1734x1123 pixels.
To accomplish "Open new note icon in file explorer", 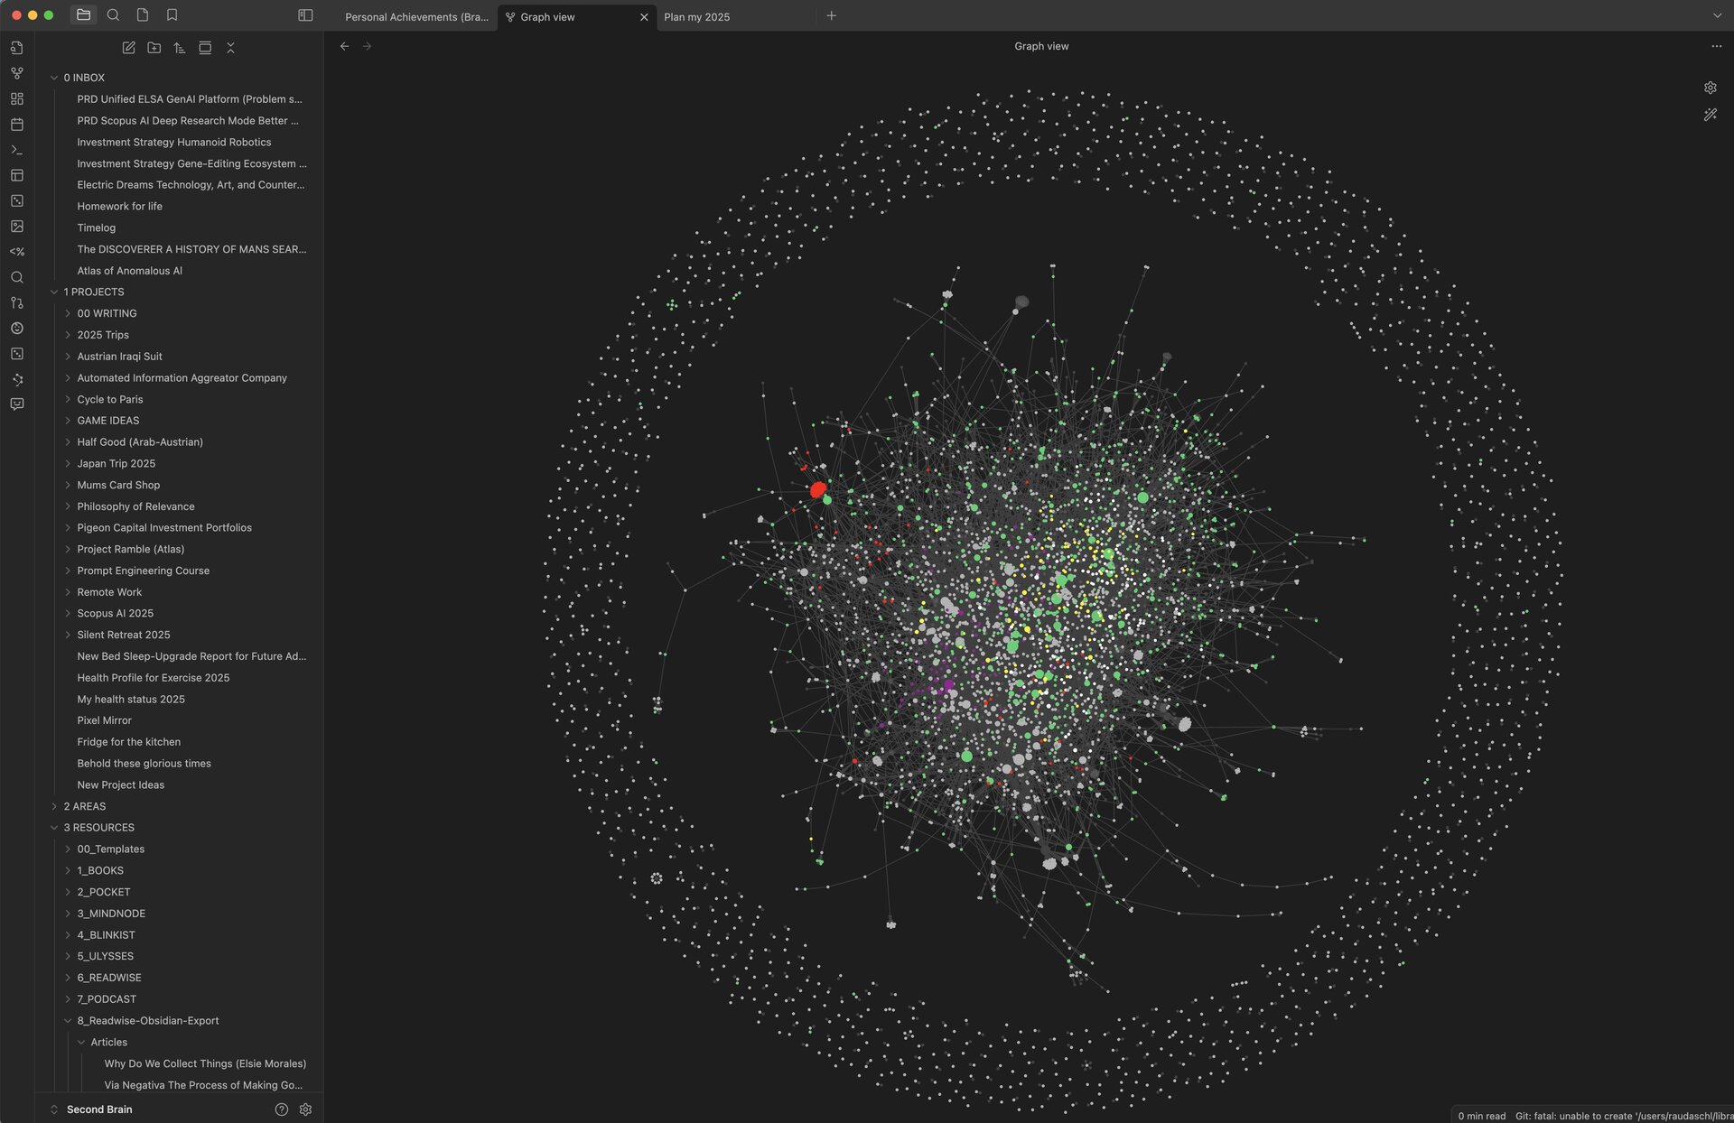I will point(128,48).
